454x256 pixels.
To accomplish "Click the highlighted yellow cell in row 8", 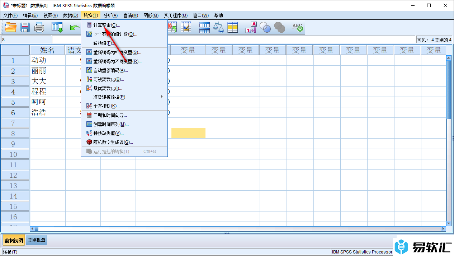I will click(x=188, y=133).
